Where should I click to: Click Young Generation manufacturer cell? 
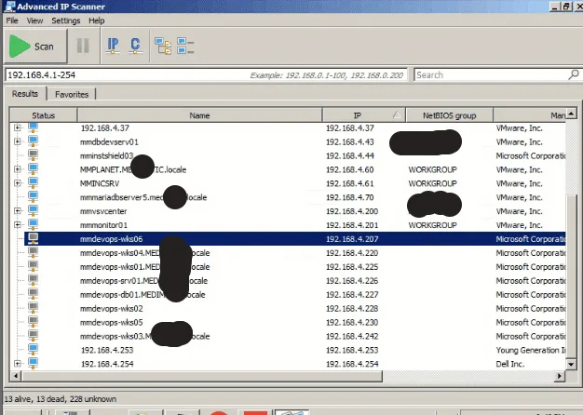[x=531, y=350]
